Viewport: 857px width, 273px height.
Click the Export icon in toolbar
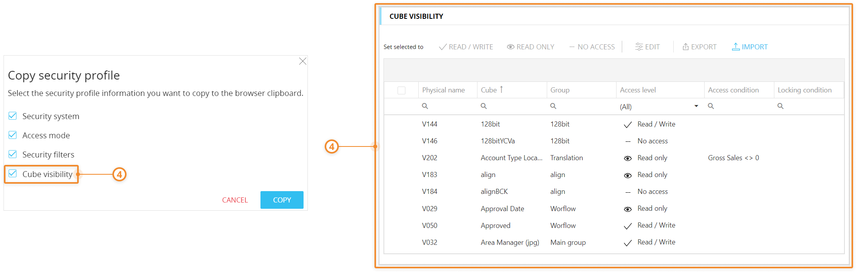(685, 47)
